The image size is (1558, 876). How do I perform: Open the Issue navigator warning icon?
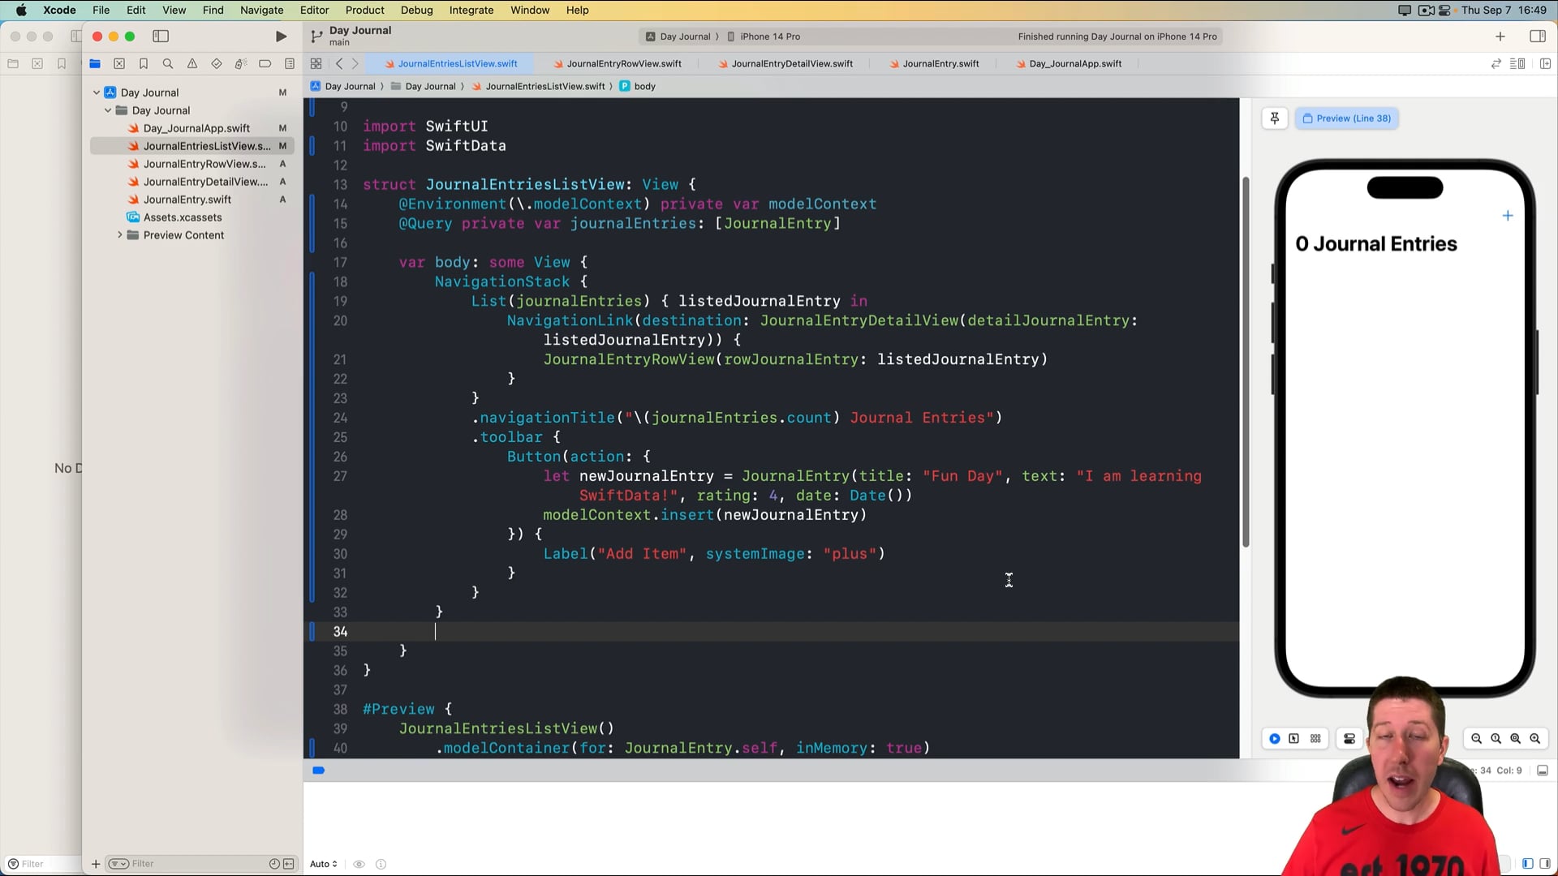[192, 64]
